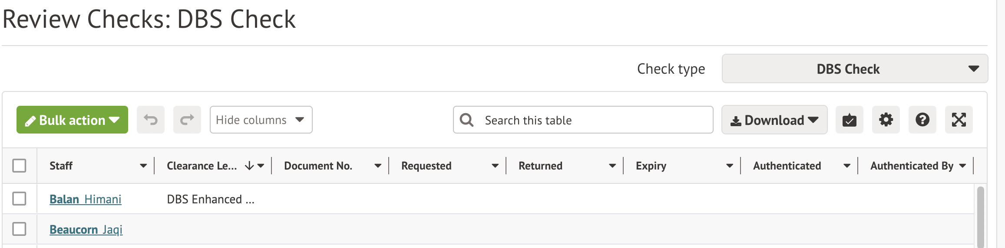Viewport: 1005px width, 248px height.
Task: Open the Check type dropdown
Action: click(855, 69)
